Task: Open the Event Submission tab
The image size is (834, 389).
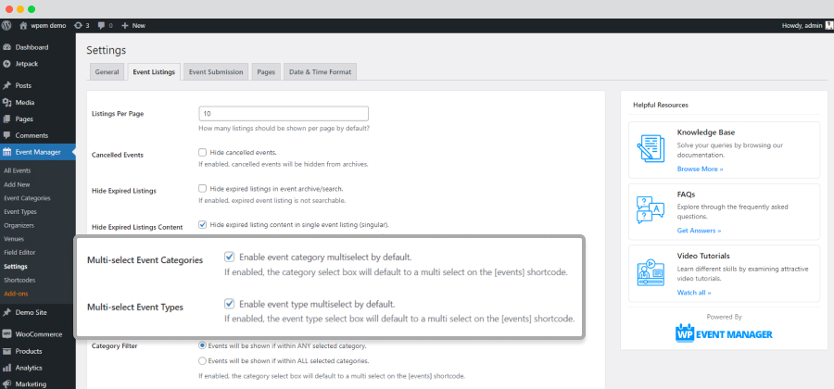Action: click(x=216, y=71)
